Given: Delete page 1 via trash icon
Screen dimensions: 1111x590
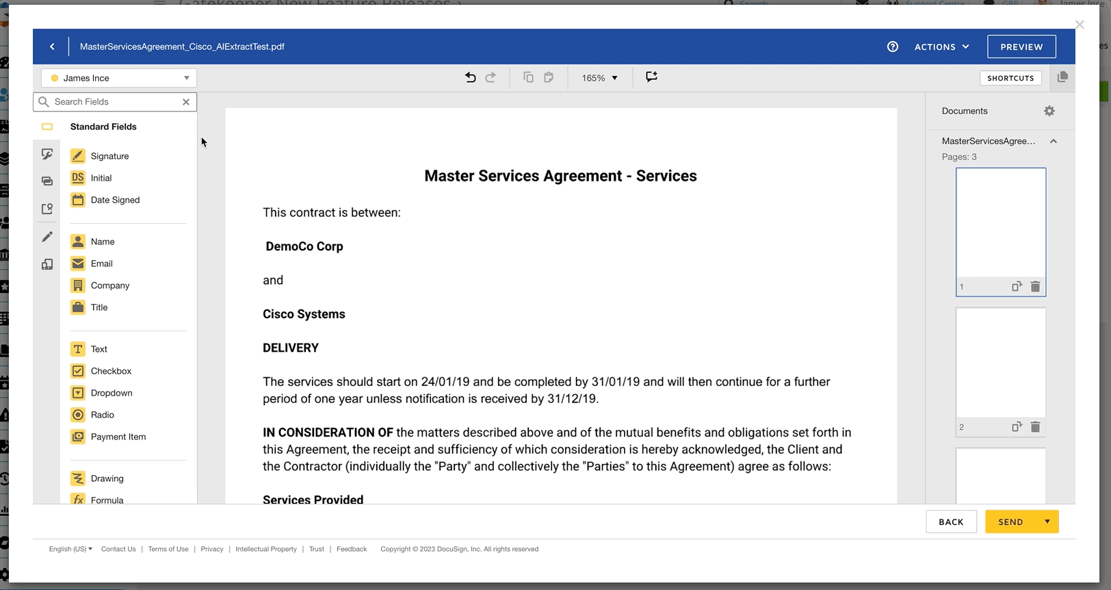Looking at the screenshot, I should (1035, 287).
